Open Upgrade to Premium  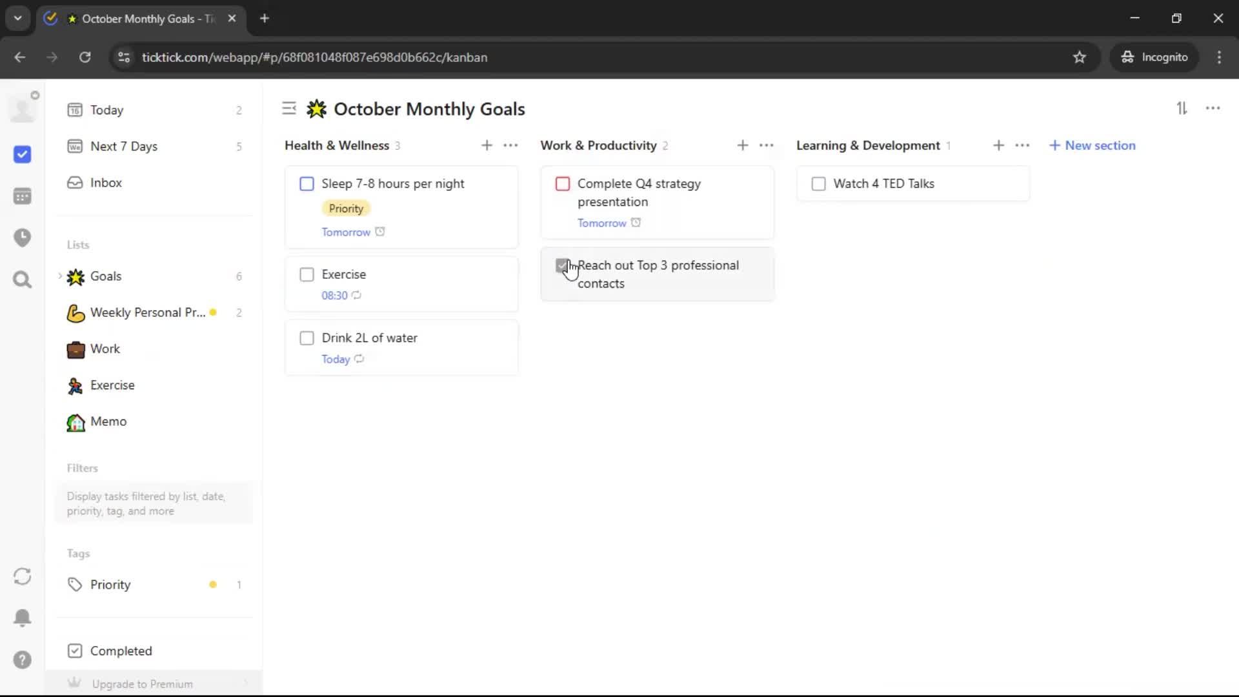(142, 683)
